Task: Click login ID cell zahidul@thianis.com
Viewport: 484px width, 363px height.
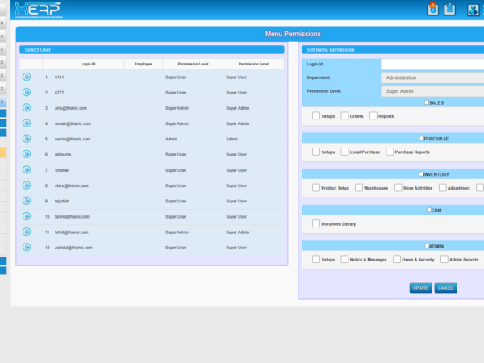Action: pos(73,248)
